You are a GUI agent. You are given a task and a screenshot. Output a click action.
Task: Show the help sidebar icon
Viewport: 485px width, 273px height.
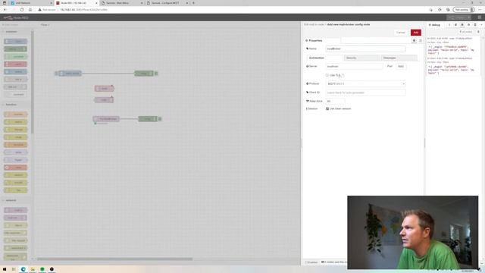pos(455,25)
